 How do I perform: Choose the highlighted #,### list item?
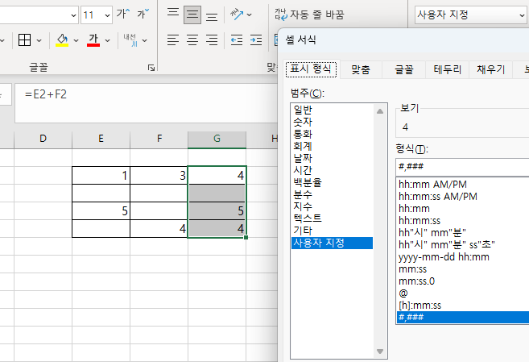click(x=463, y=318)
